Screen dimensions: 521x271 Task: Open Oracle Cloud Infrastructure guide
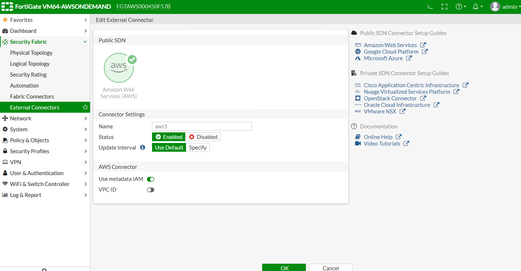(397, 105)
